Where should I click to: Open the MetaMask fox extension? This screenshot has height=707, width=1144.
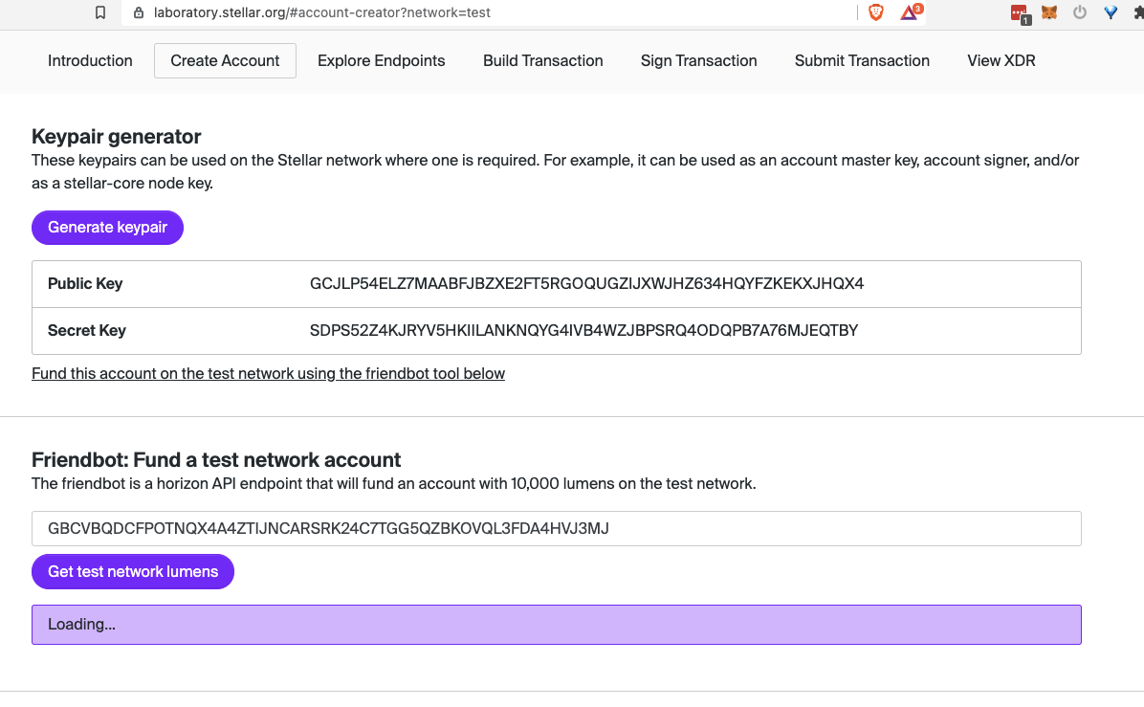1049,13
